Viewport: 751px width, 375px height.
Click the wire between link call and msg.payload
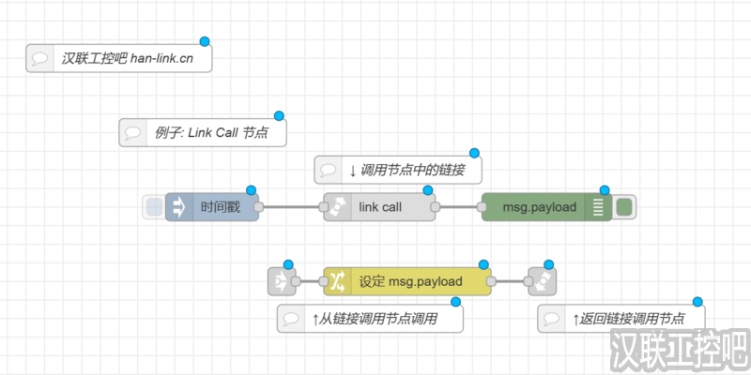tap(458, 207)
